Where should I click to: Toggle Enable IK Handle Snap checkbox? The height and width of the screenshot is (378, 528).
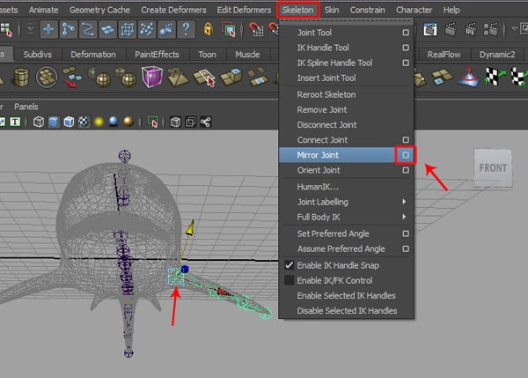click(x=289, y=265)
